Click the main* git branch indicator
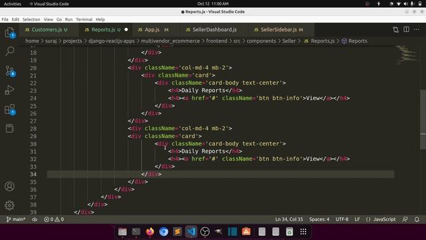Screen dimensions: 426x240 point(16,219)
